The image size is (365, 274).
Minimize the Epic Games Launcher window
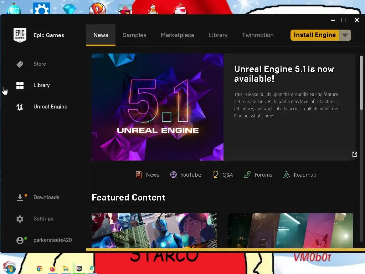(333, 20)
